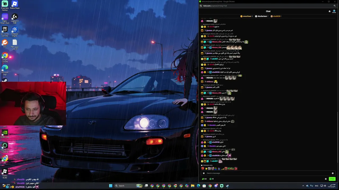Switch ENG keyboard language indicator
This screenshot has height=190, width=339.
[316, 186]
